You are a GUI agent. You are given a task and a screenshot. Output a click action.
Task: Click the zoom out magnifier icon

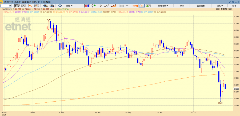coord(52,6)
